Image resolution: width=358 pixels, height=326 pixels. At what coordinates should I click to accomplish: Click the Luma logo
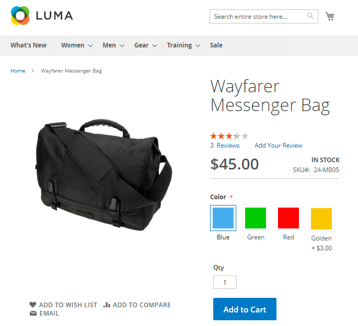42,16
